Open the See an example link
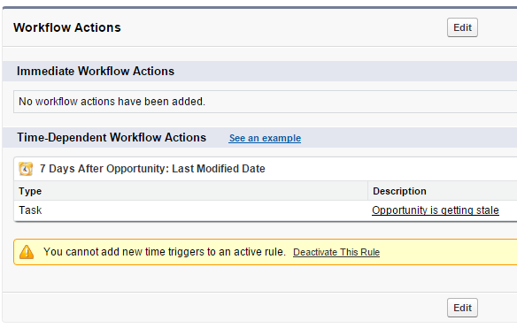Image resolution: width=517 pixels, height=328 pixels. click(265, 138)
